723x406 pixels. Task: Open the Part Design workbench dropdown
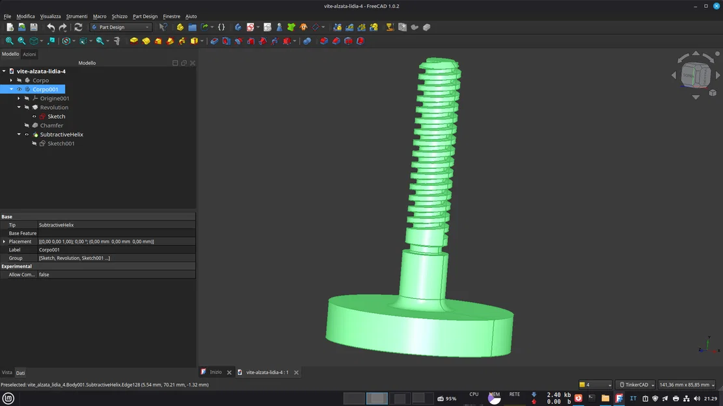(121, 27)
